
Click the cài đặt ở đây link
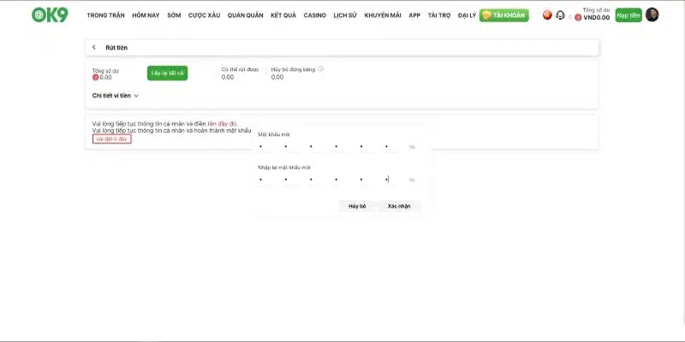point(112,139)
